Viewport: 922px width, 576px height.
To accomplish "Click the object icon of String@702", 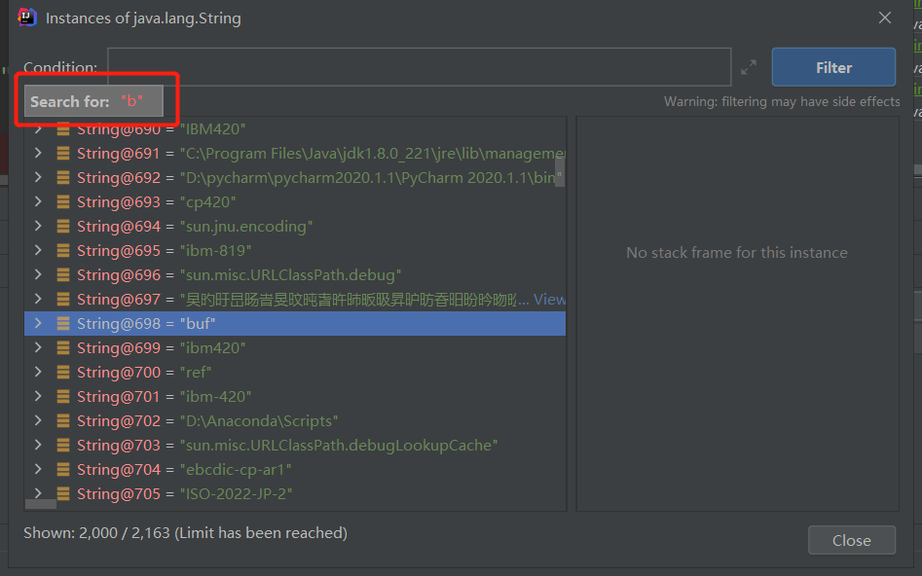I will coord(63,421).
